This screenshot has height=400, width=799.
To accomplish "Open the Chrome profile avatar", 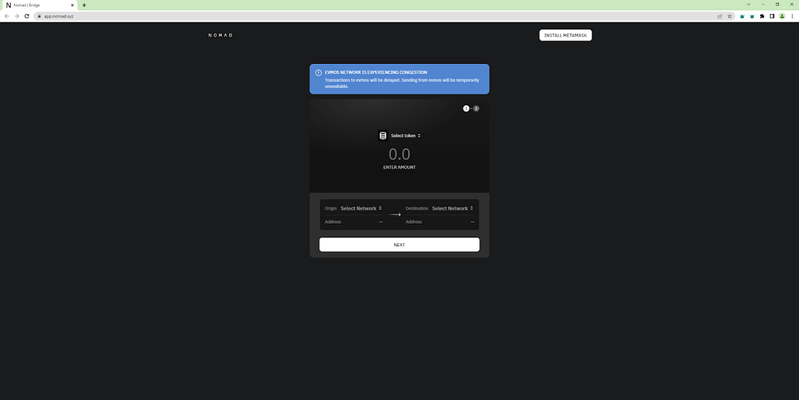I will click(782, 16).
